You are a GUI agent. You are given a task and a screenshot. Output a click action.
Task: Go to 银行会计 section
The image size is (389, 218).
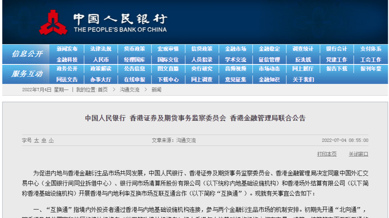[337, 49]
